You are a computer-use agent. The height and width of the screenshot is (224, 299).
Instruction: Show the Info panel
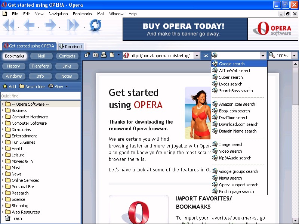[x=40, y=76]
